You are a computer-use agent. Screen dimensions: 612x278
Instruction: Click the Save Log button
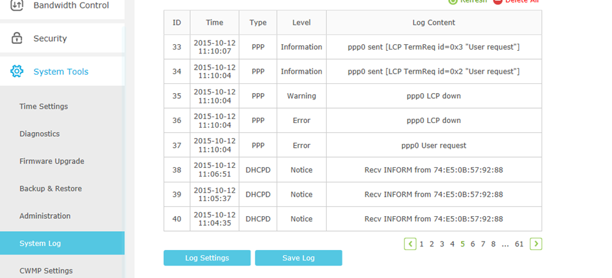[x=299, y=258]
